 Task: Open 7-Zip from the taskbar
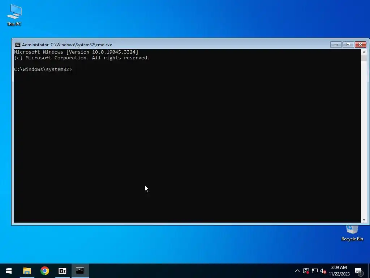pyautogui.click(x=62, y=271)
